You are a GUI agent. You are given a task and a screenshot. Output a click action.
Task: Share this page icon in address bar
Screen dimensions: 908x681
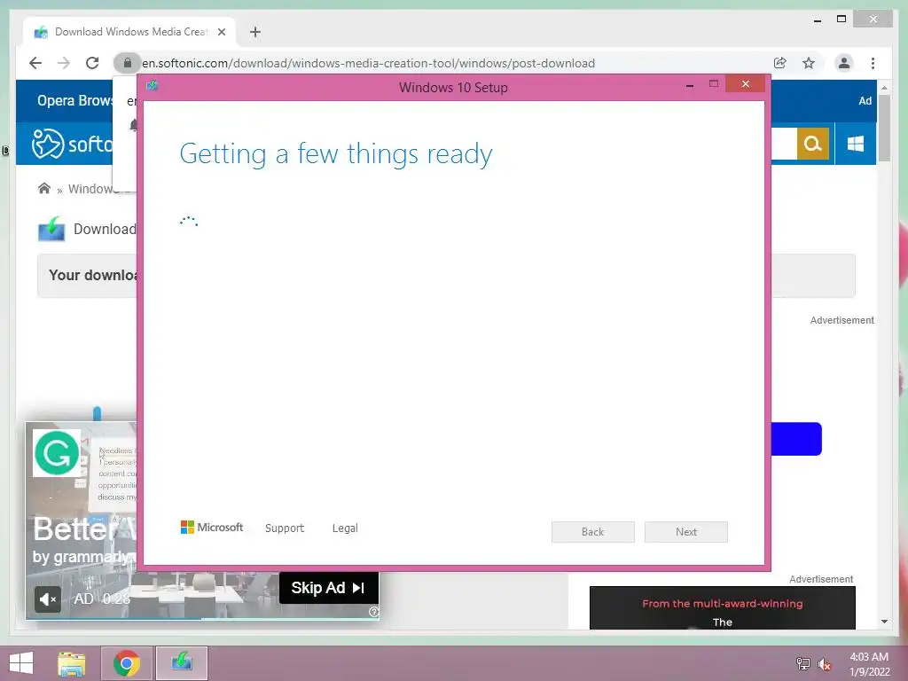pos(780,63)
